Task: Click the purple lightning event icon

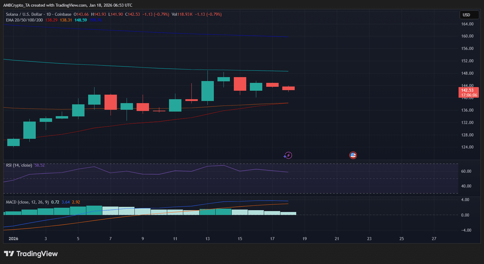Action: coord(288,155)
